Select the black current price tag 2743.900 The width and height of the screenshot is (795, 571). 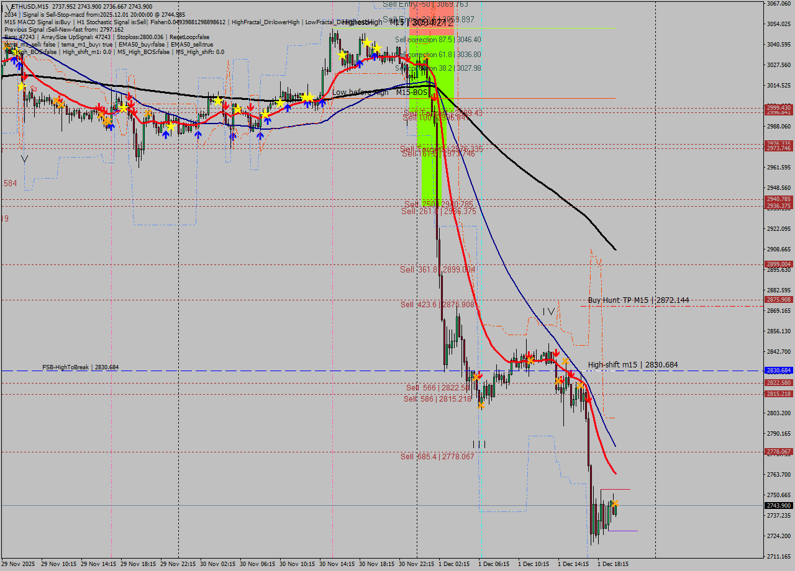(778, 506)
